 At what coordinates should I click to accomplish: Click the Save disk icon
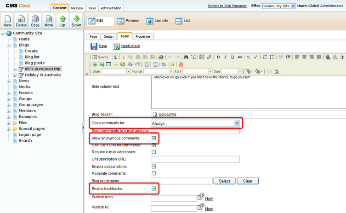click(x=94, y=46)
